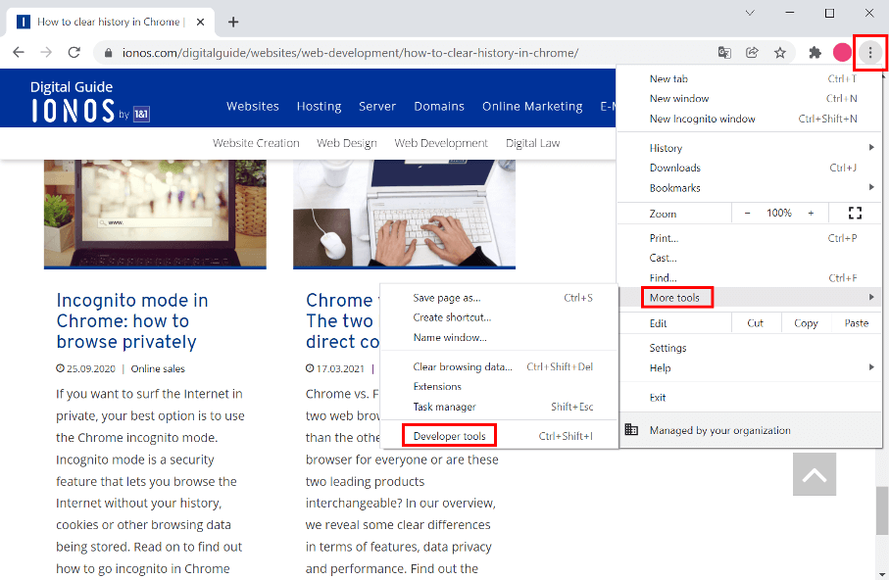Click the IONOS Digital Guide logo
This screenshot has width=890, height=580.
(x=89, y=102)
